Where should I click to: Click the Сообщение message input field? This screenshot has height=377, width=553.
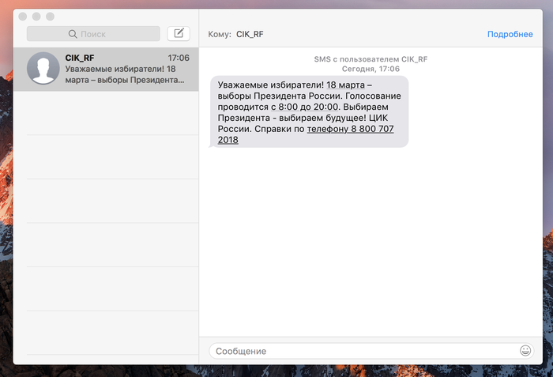coord(372,351)
